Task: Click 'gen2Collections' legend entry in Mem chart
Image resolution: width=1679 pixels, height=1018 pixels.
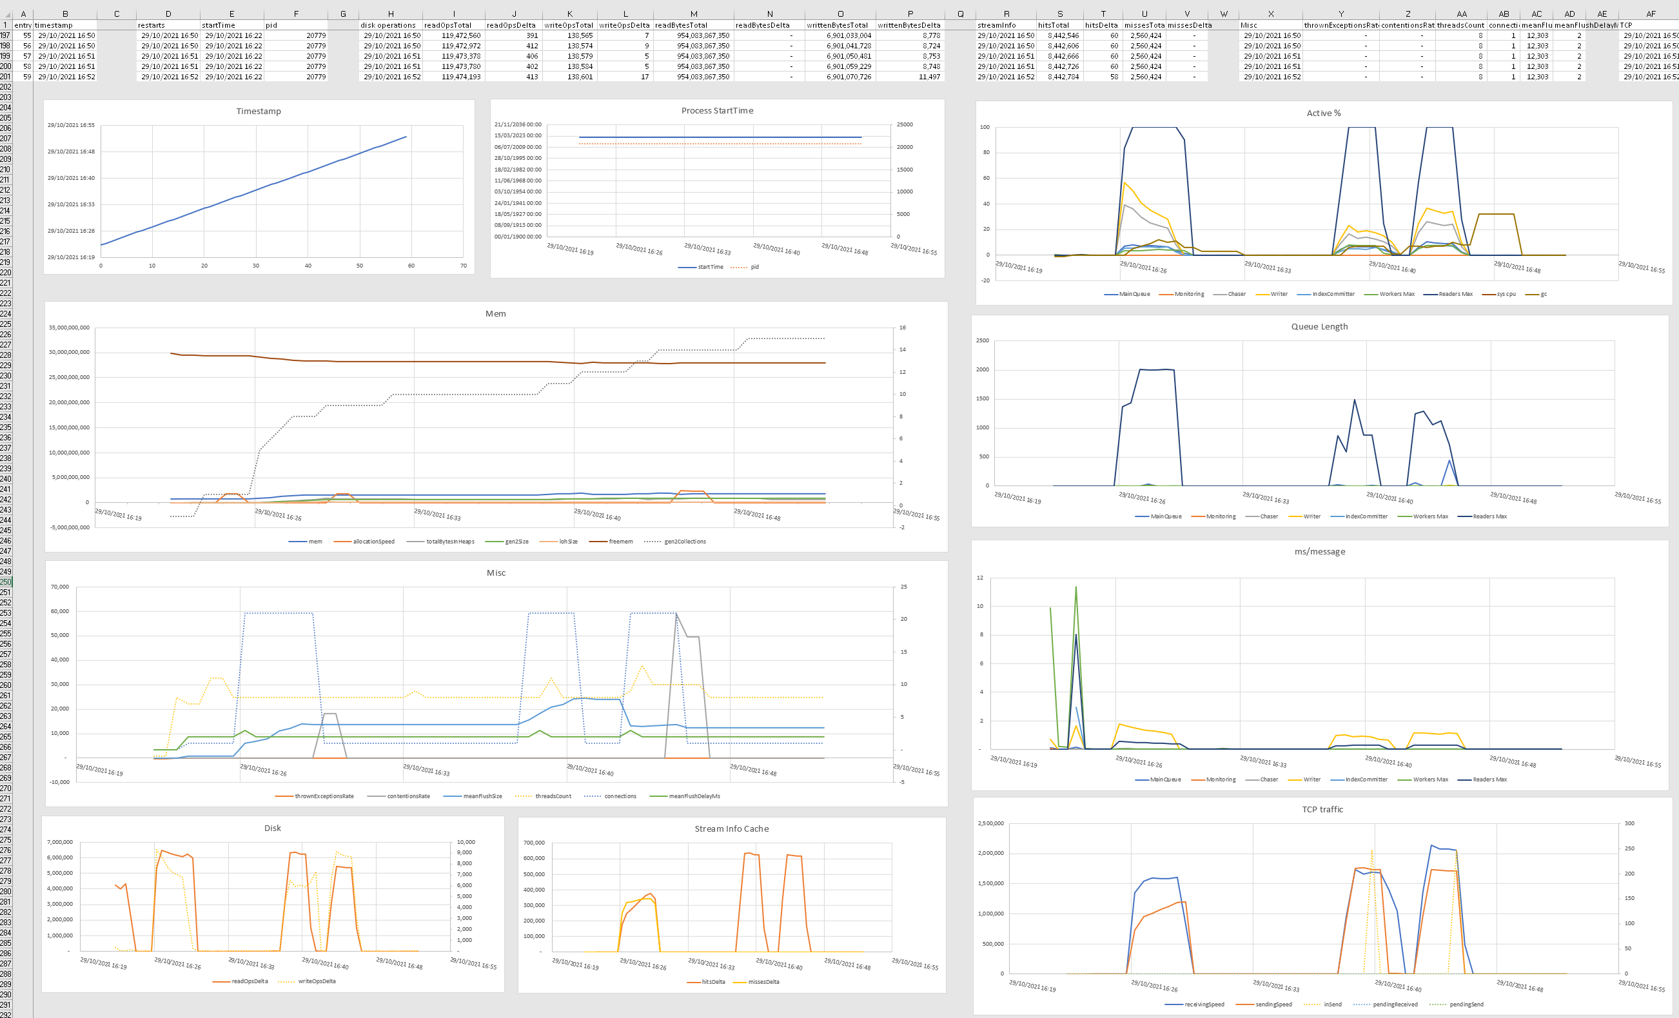Action: (675, 542)
